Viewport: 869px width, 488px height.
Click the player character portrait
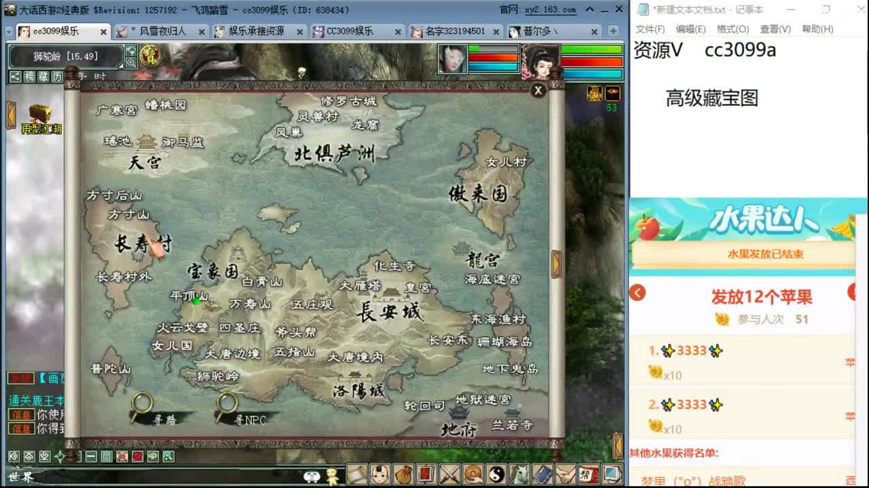540,62
